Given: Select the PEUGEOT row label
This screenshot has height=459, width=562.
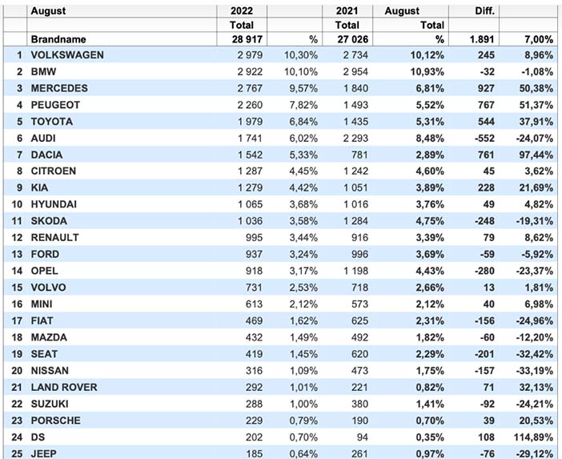Looking at the screenshot, I should coord(55,105).
